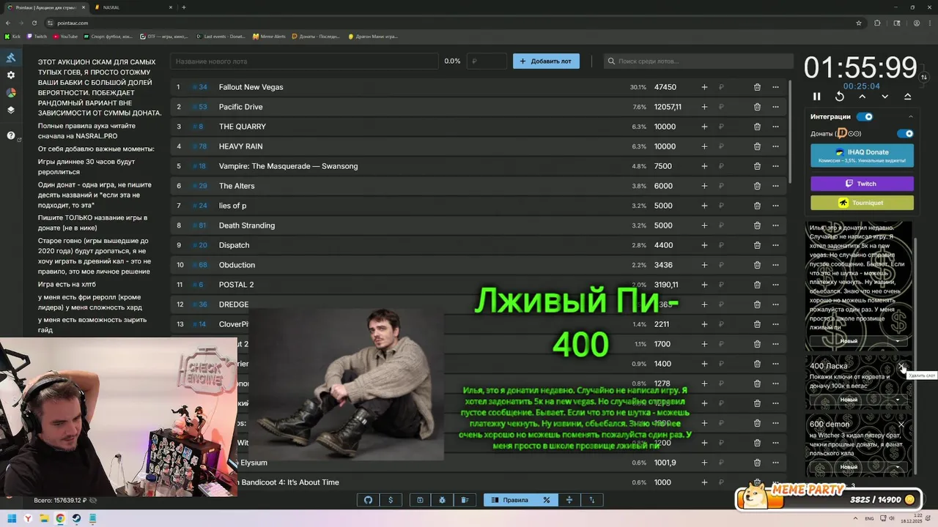This screenshot has width=938, height=527.
Task: Click the 47450 amount of Fallout New Vegas
Action: pyautogui.click(x=665, y=87)
